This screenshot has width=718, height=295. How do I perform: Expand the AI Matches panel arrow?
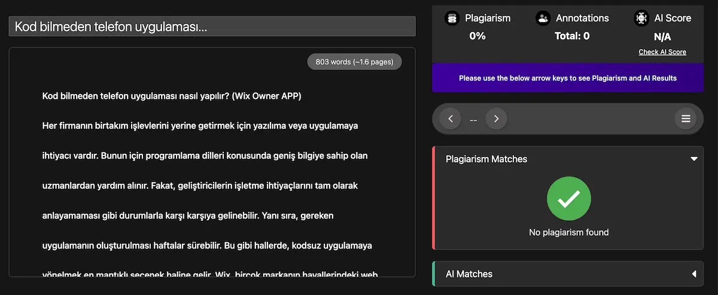(694, 274)
